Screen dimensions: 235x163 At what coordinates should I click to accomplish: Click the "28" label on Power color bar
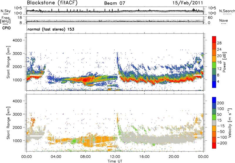pos(219,43)
